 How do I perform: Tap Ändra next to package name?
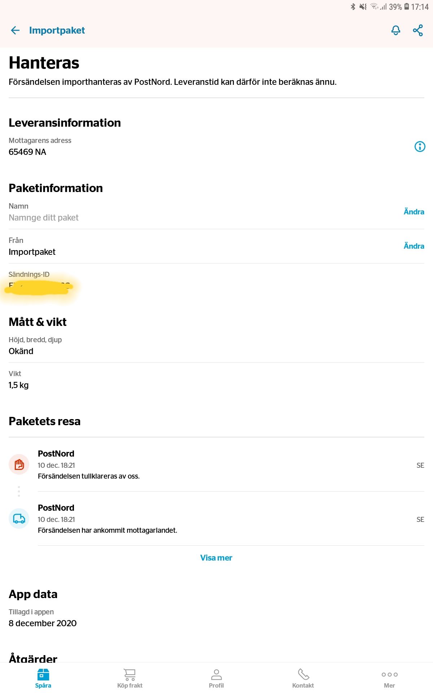pos(414,212)
